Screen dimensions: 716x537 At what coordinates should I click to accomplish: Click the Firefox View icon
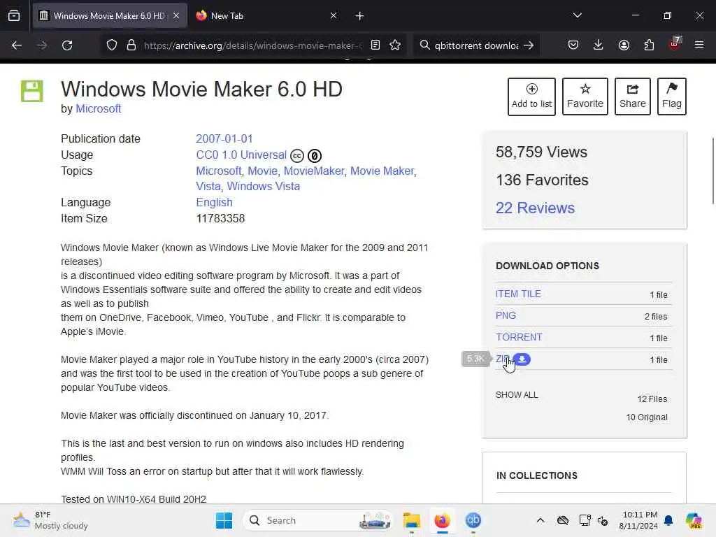coord(14,16)
